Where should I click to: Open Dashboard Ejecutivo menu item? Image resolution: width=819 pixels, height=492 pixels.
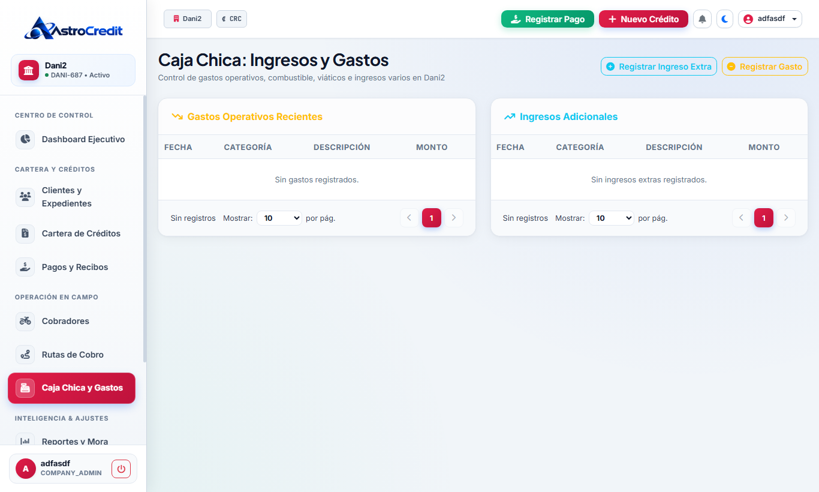point(71,139)
